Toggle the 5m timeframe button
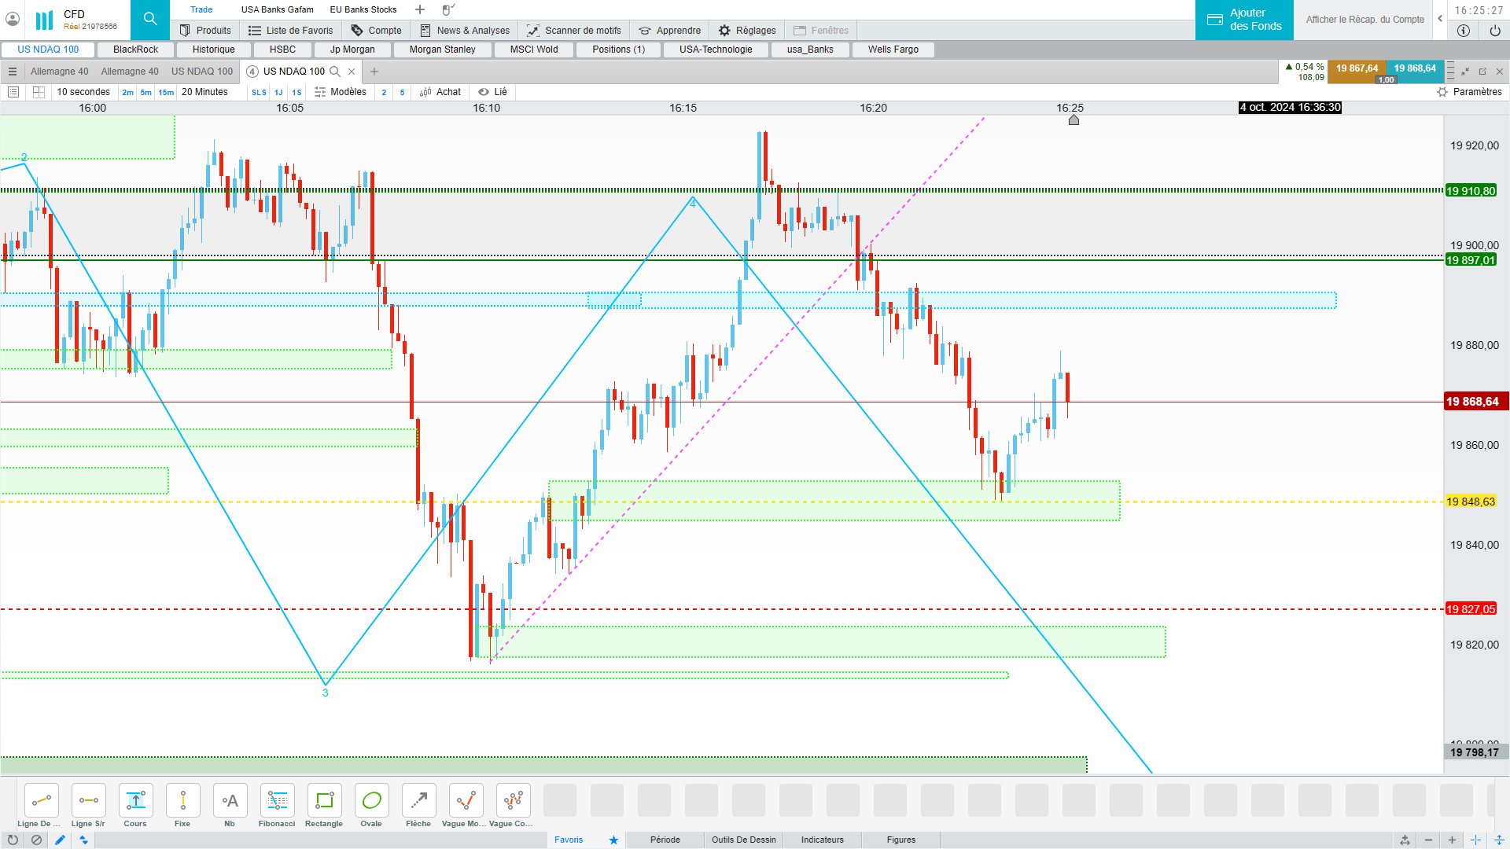1510x849 pixels. tap(146, 93)
